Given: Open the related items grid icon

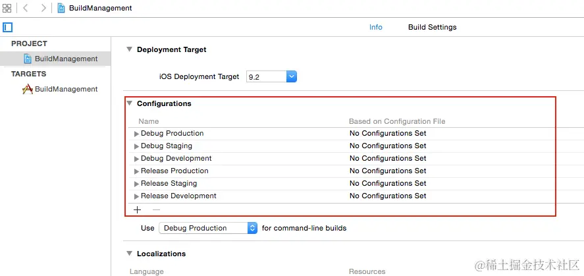Looking at the screenshot, I should [x=7, y=8].
